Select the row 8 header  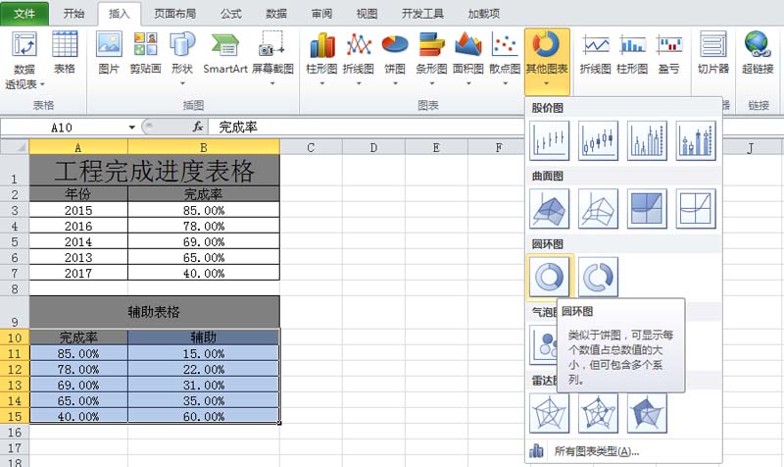point(15,288)
